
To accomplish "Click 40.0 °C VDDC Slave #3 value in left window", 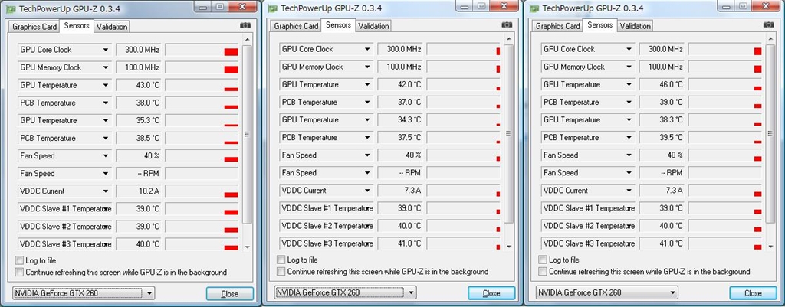I will 138,244.
